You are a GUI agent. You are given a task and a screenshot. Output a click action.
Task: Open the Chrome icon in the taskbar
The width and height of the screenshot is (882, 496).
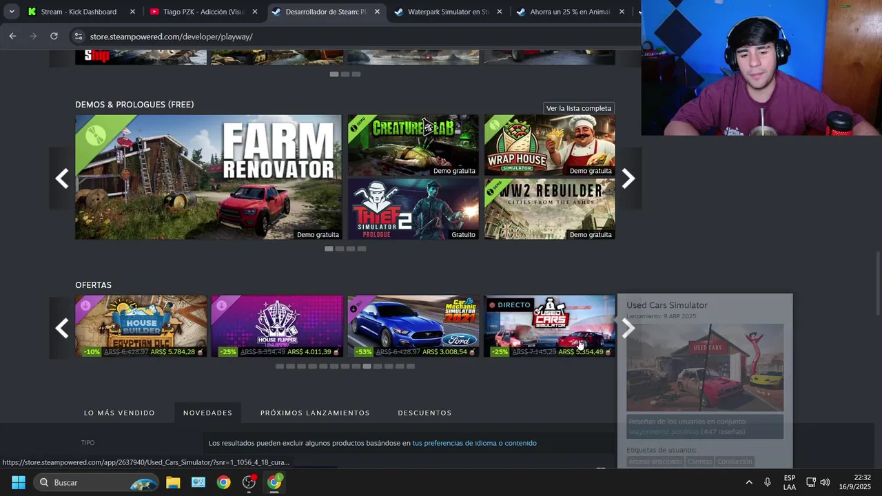[223, 482]
